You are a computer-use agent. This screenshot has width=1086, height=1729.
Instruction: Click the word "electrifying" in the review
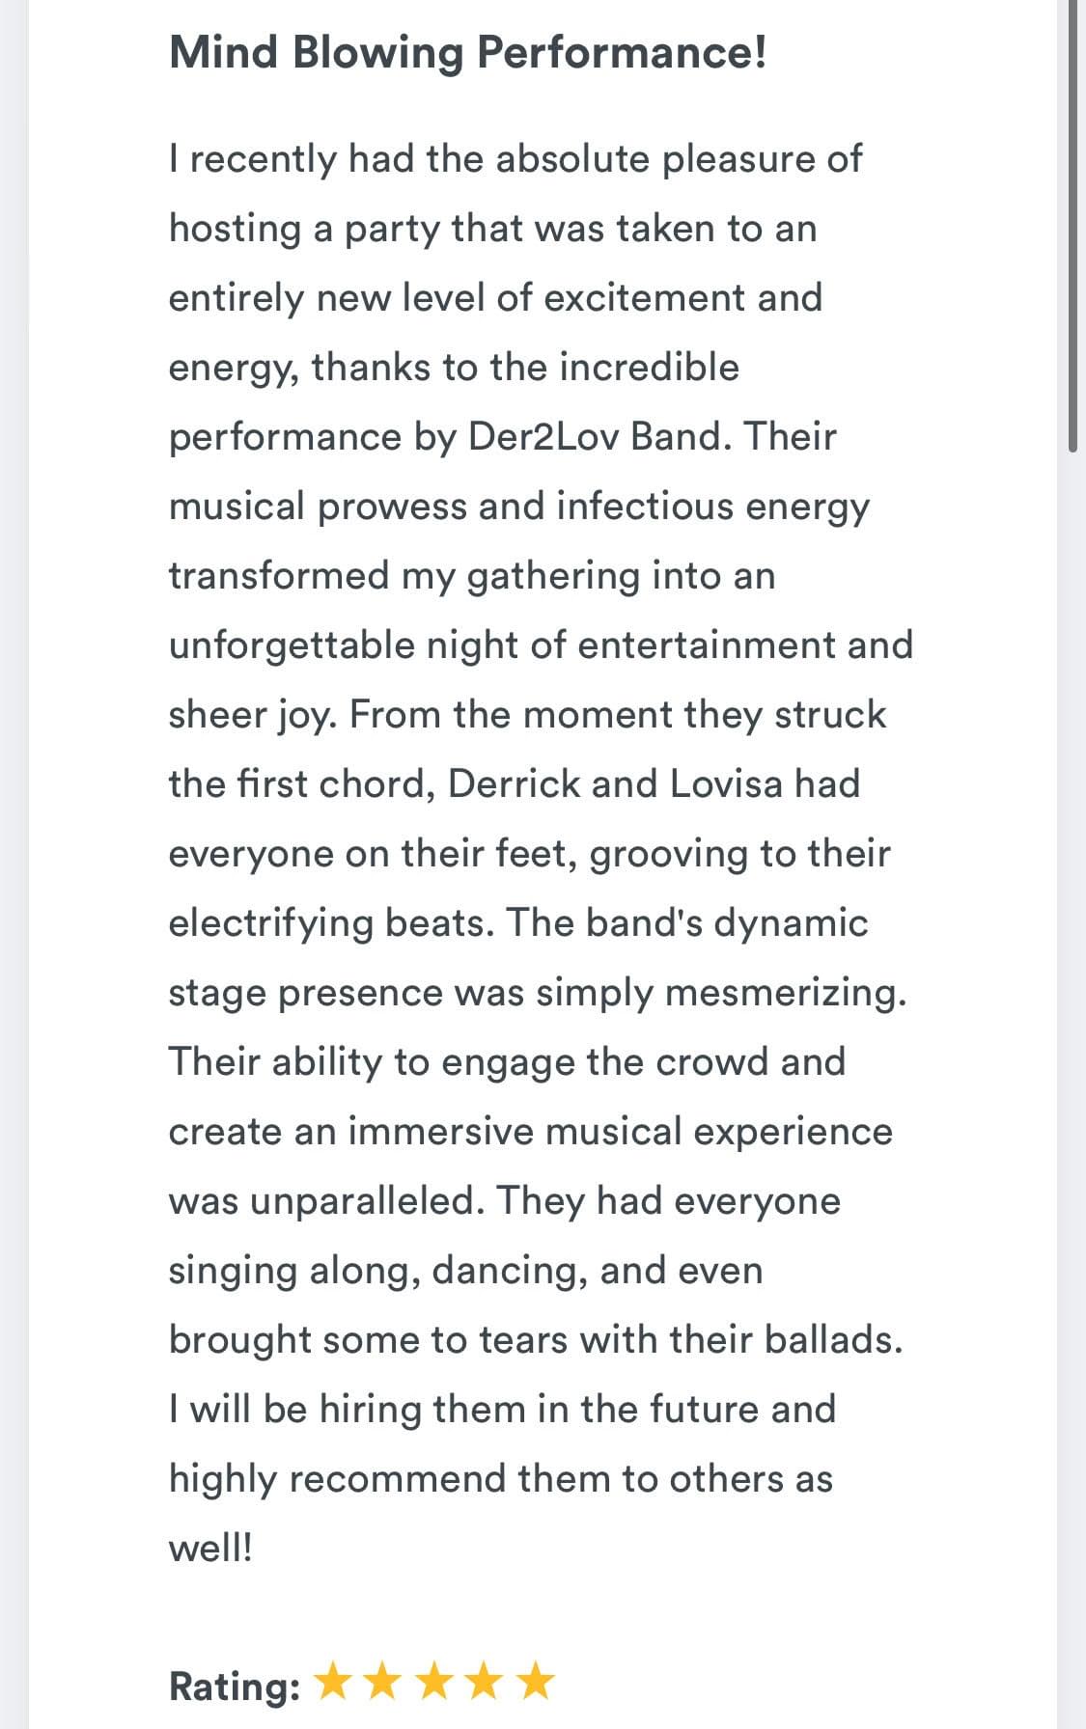[x=271, y=923]
